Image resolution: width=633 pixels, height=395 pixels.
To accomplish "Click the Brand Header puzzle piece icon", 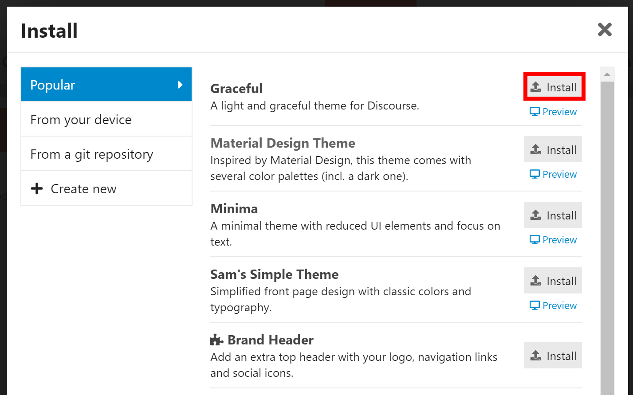I will (216, 340).
